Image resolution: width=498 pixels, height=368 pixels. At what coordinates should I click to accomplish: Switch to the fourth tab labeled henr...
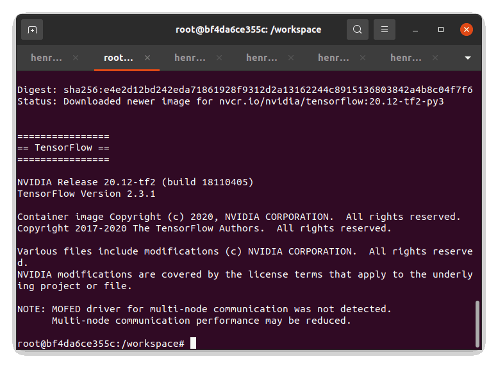[x=261, y=58]
